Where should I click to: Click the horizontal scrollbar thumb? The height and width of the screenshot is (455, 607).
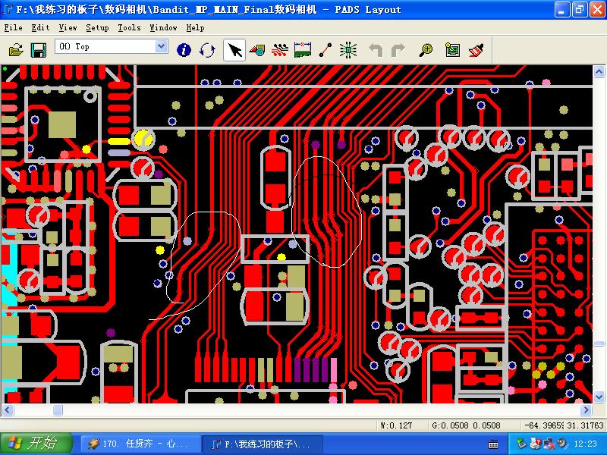tap(58, 409)
